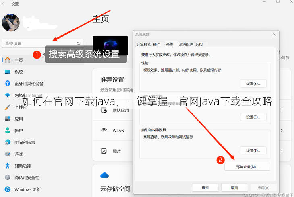
Task: Select the 高级 tab
Action: coord(170,44)
